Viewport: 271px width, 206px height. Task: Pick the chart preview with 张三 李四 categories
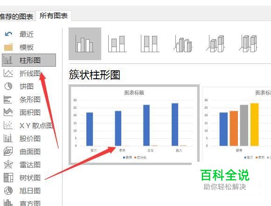(x=134, y=124)
